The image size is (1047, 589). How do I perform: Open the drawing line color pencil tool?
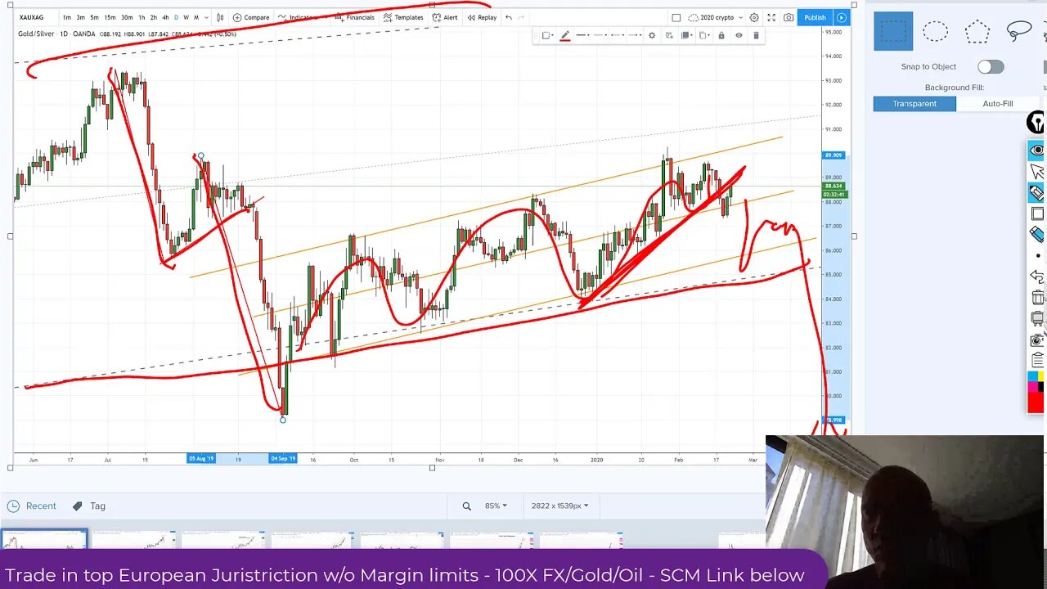point(565,35)
